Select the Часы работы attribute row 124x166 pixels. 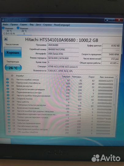(x=60, y=102)
